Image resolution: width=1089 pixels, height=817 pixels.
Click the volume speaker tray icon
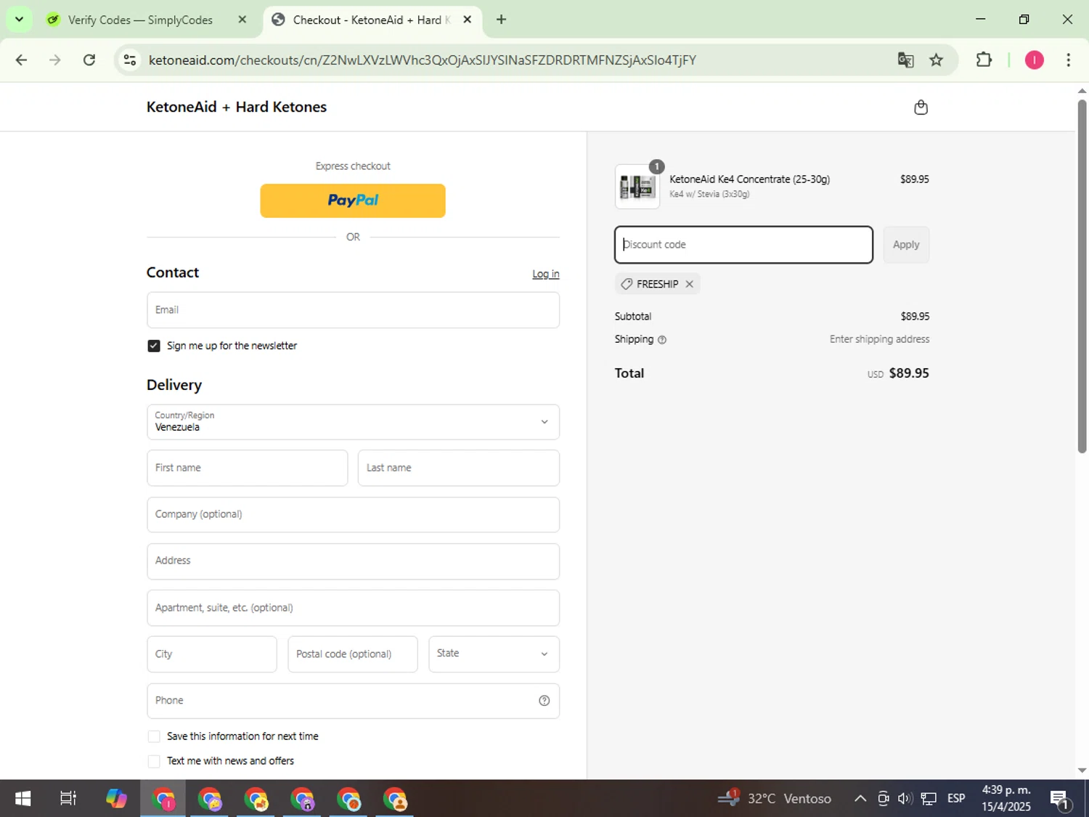(x=905, y=799)
